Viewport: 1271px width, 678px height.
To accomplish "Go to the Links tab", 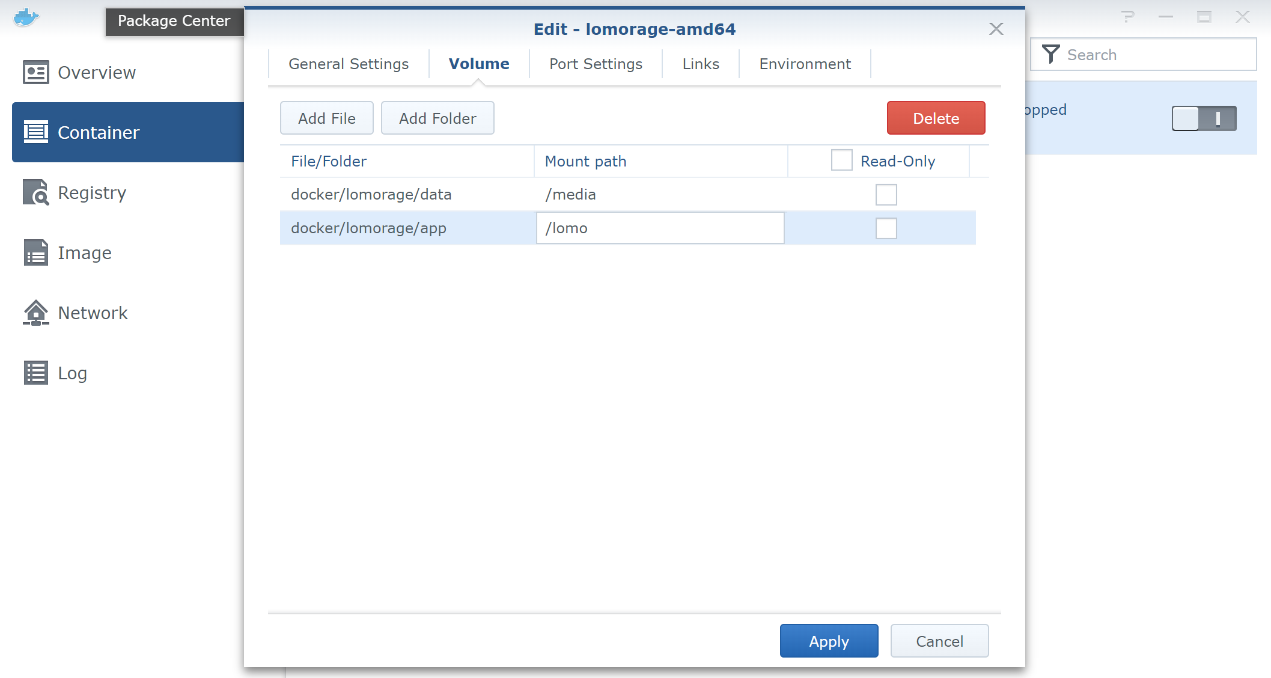I will [701, 64].
